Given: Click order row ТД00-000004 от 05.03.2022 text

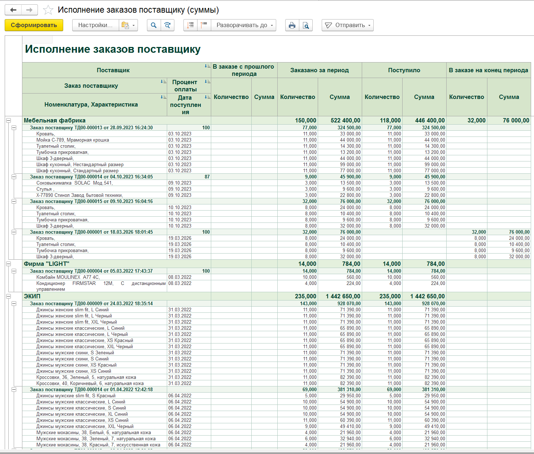Looking at the screenshot, I should [91, 271].
